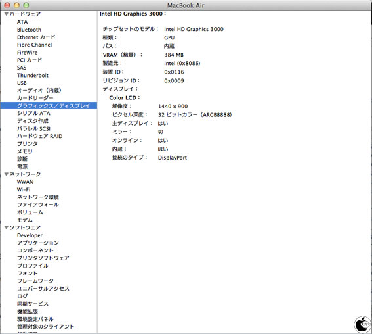
Task: Select シリアル ATA in the sidebar
Action: tap(33, 113)
